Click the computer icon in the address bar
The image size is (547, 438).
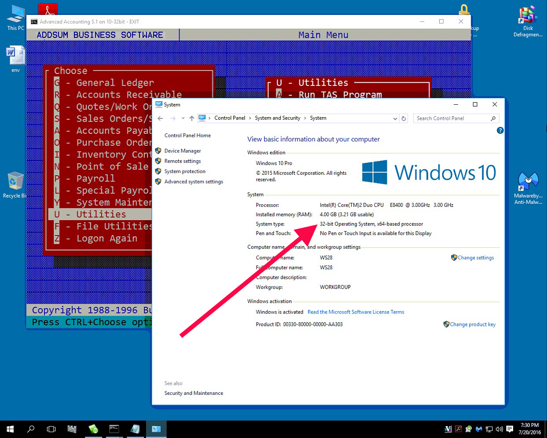click(x=202, y=118)
